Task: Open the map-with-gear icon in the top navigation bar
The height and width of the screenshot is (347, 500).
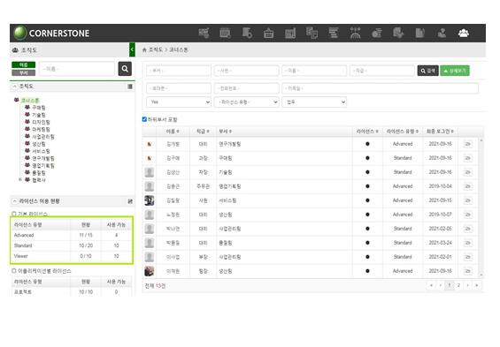Action: coord(204,33)
